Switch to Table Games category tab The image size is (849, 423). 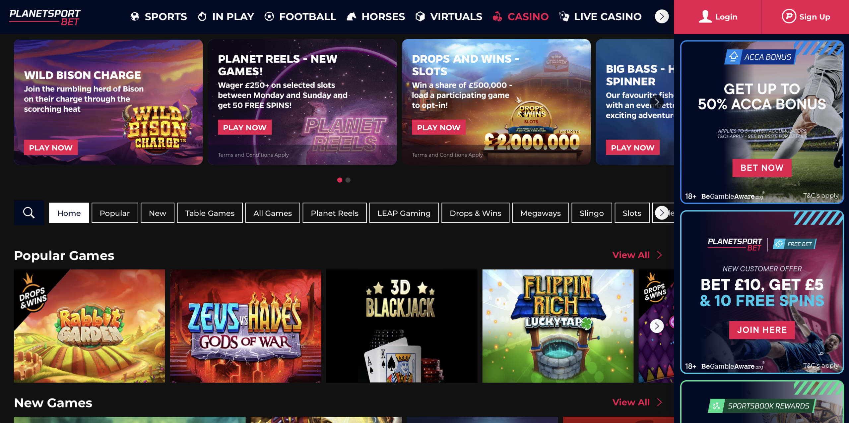pyautogui.click(x=210, y=213)
